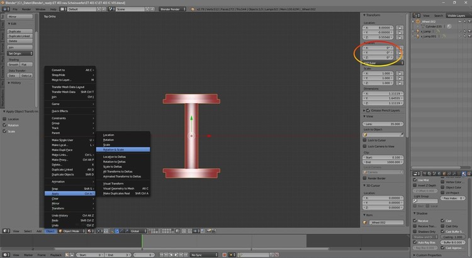Click the lock icon for Location X

coord(400,28)
